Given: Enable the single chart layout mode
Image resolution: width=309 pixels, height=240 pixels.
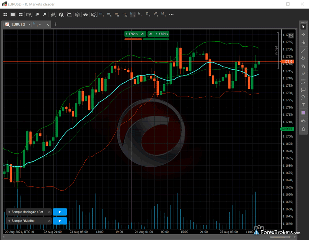Looking at the screenshot, I should (x=13, y=15).
